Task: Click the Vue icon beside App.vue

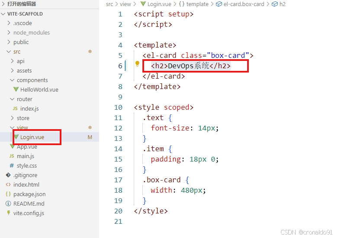Action: pyautogui.click(x=12, y=146)
